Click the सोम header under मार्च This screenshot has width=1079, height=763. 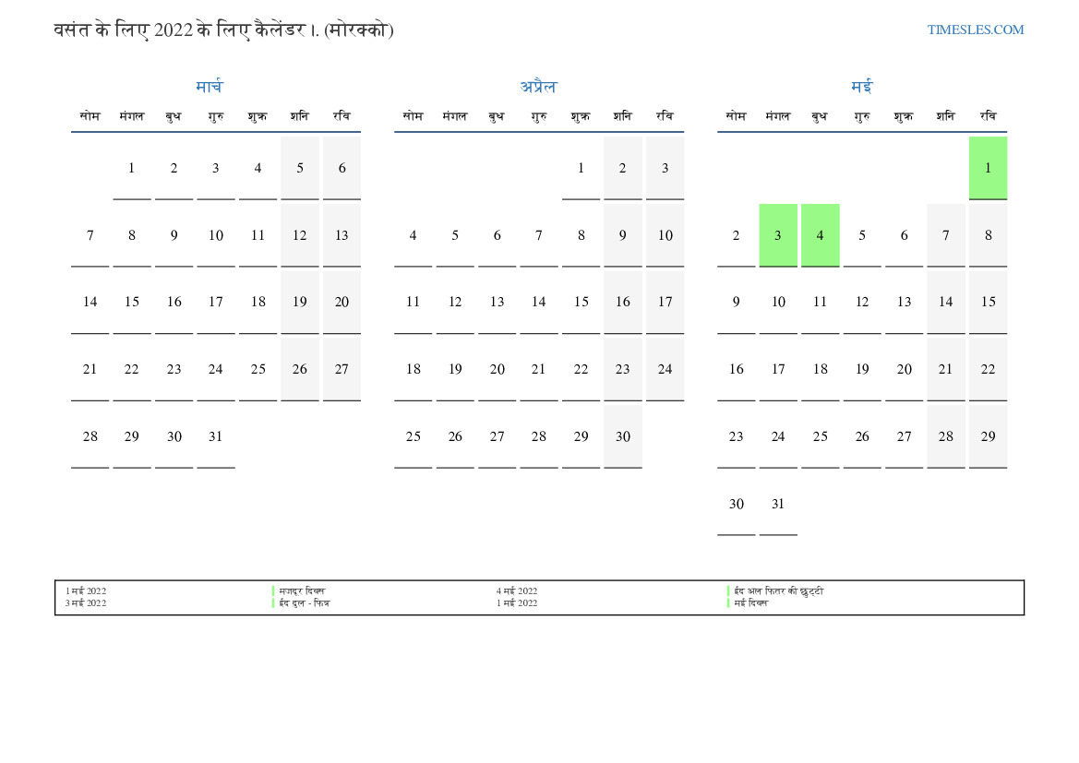(x=90, y=116)
